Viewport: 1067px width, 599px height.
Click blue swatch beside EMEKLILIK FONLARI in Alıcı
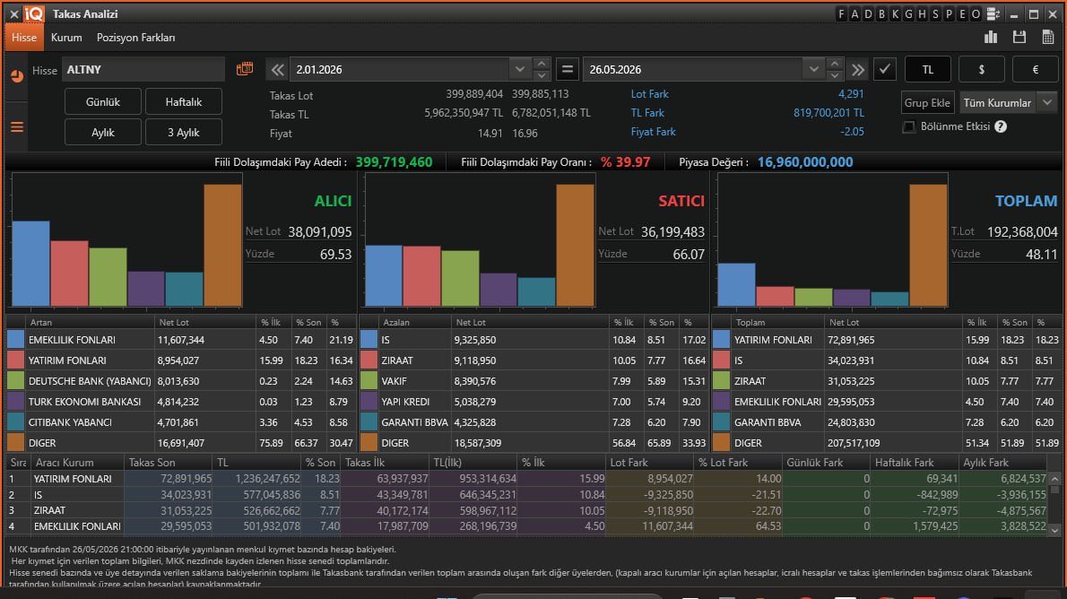15,340
